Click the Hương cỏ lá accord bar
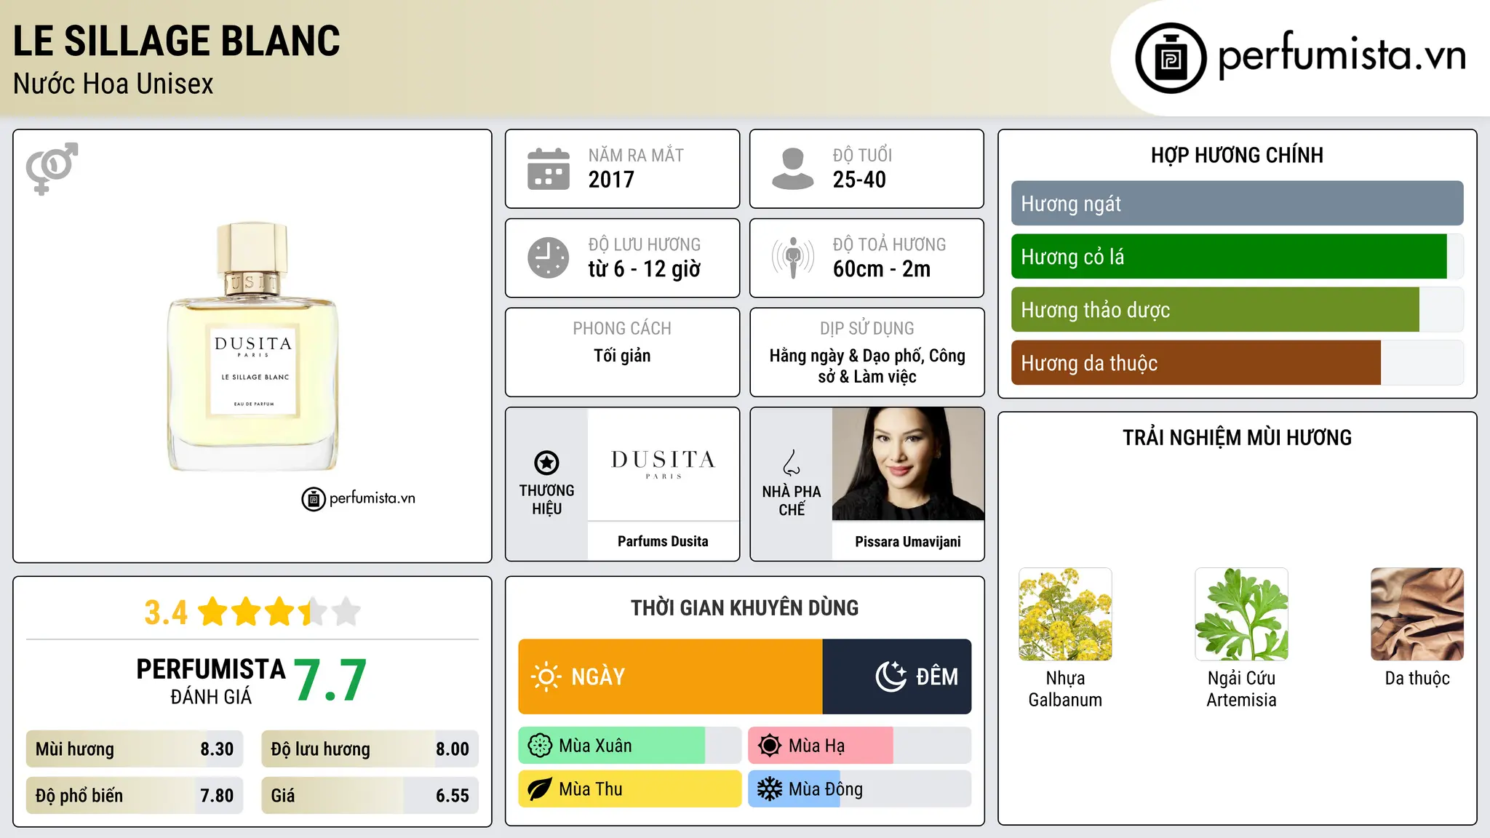This screenshot has width=1490, height=838. 1237,257
